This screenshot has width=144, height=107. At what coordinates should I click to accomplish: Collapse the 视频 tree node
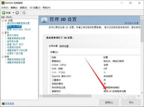pyautogui.click(x=3, y=57)
